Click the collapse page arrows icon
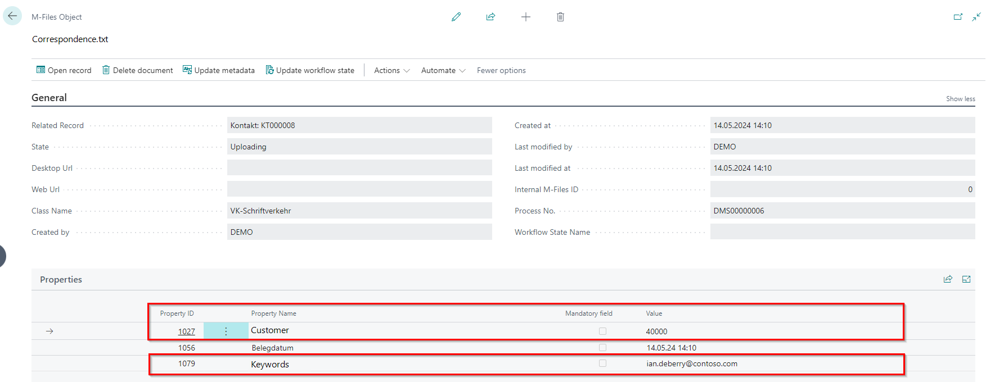The width and height of the screenshot is (995, 382). (x=976, y=17)
